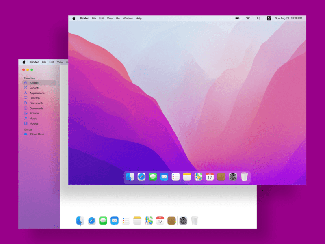Open System Preferences in the back dock

tap(183, 220)
